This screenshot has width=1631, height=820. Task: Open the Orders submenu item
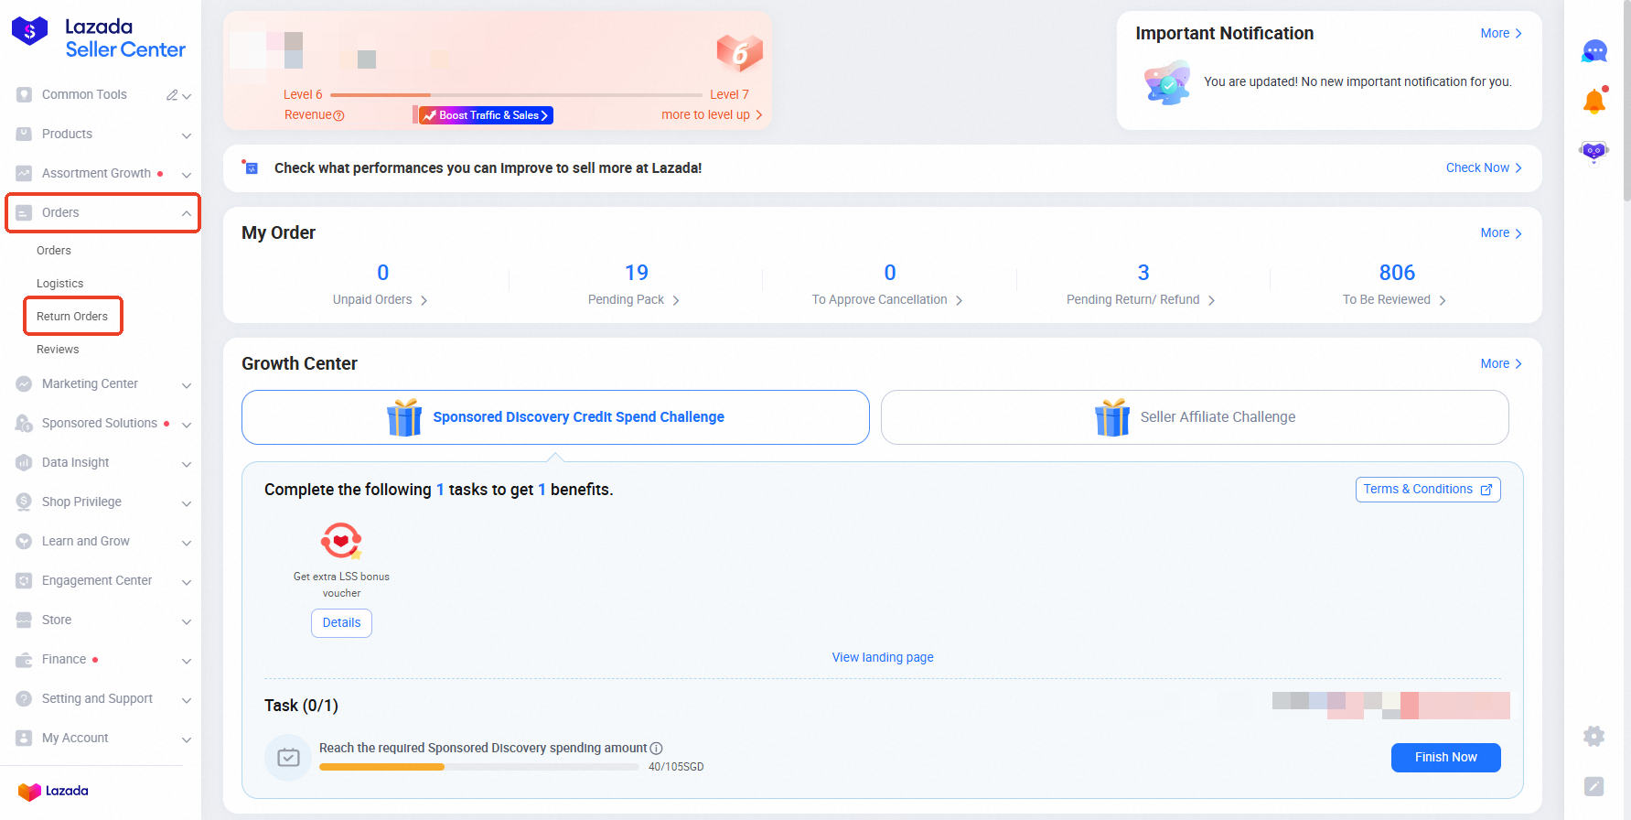point(54,251)
